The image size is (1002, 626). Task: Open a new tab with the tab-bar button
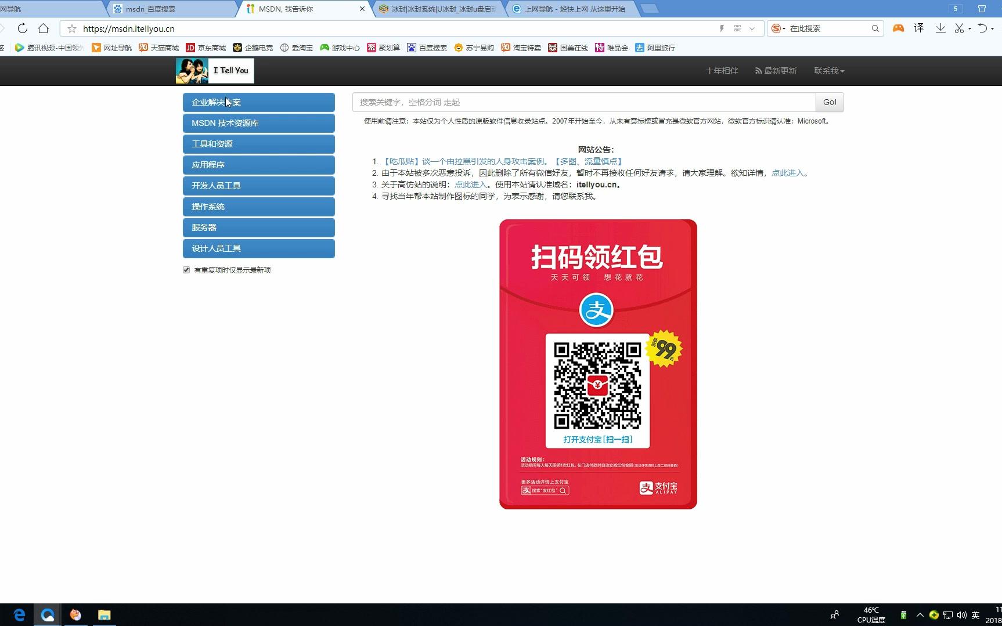tap(650, 9)
